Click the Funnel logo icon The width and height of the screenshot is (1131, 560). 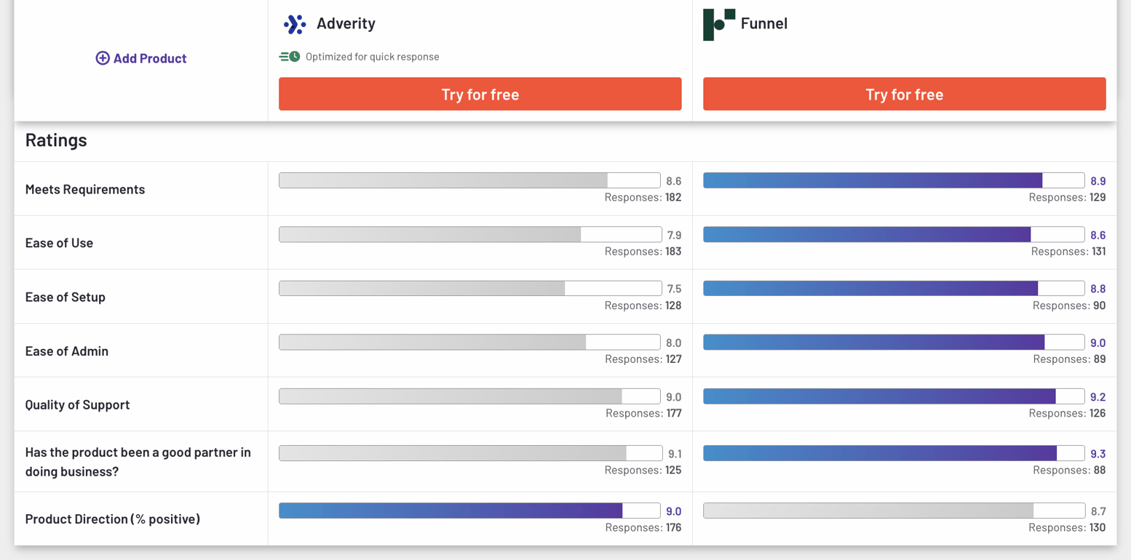(x=718, y=25)
